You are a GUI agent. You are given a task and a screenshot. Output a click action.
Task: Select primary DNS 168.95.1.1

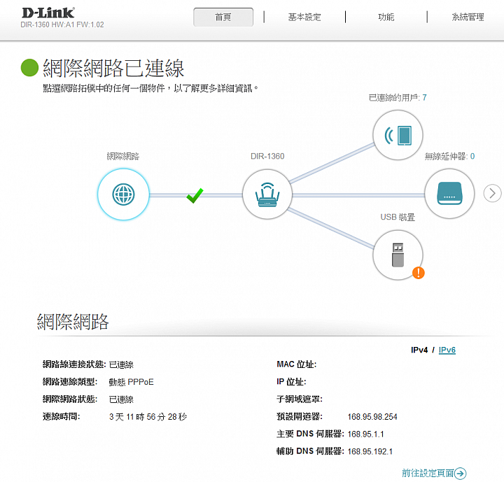click(x=366, y=434)
